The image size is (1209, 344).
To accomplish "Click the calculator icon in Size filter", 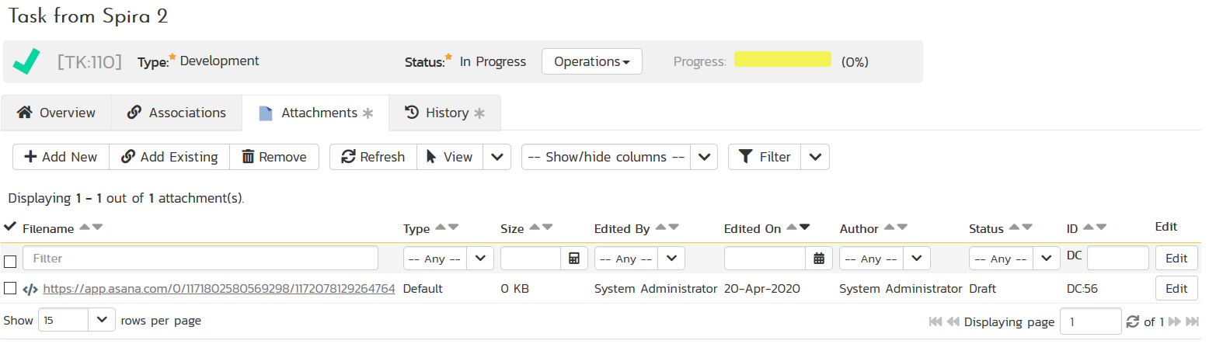I will [x=573, y=259].
